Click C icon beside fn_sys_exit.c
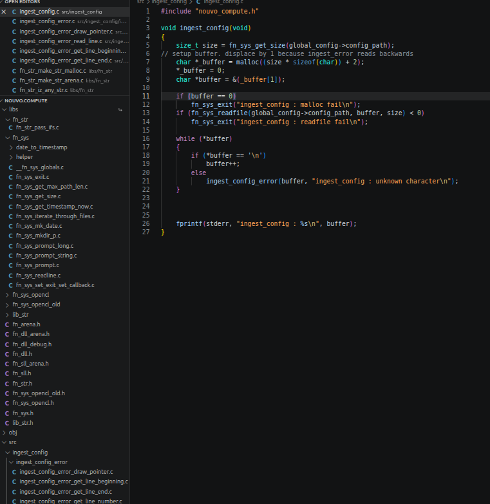The height and width of the screenshot is (504, 490). click(x=10, y=177)
